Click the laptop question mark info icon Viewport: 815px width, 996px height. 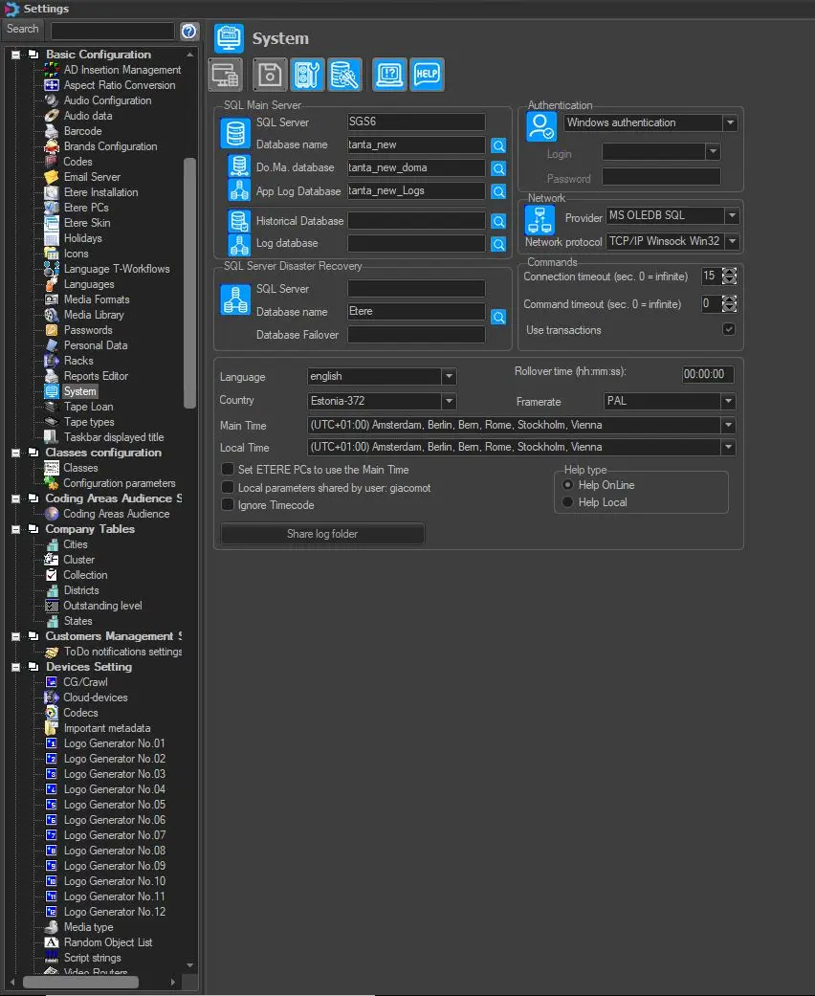(389, 74)
